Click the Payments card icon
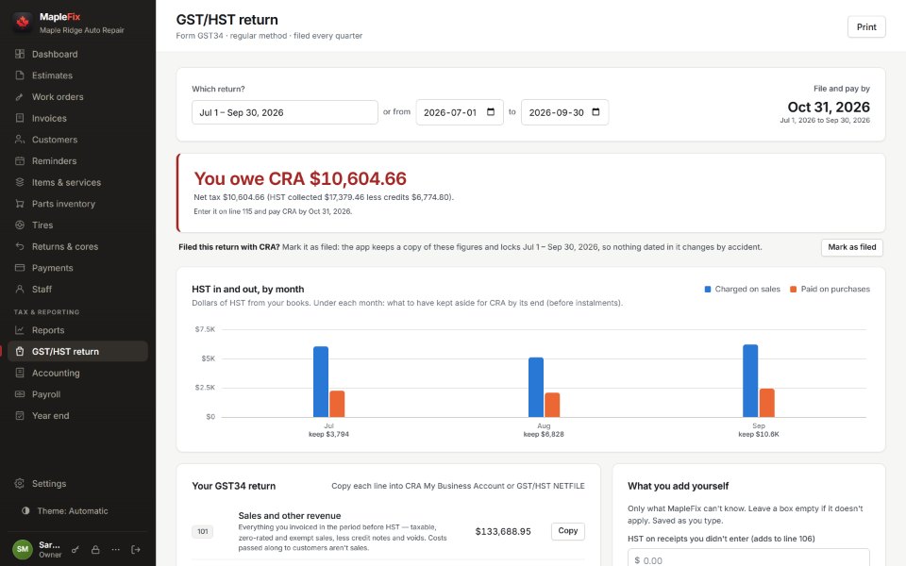Screen dimensions: 906x566 point(20,267)
